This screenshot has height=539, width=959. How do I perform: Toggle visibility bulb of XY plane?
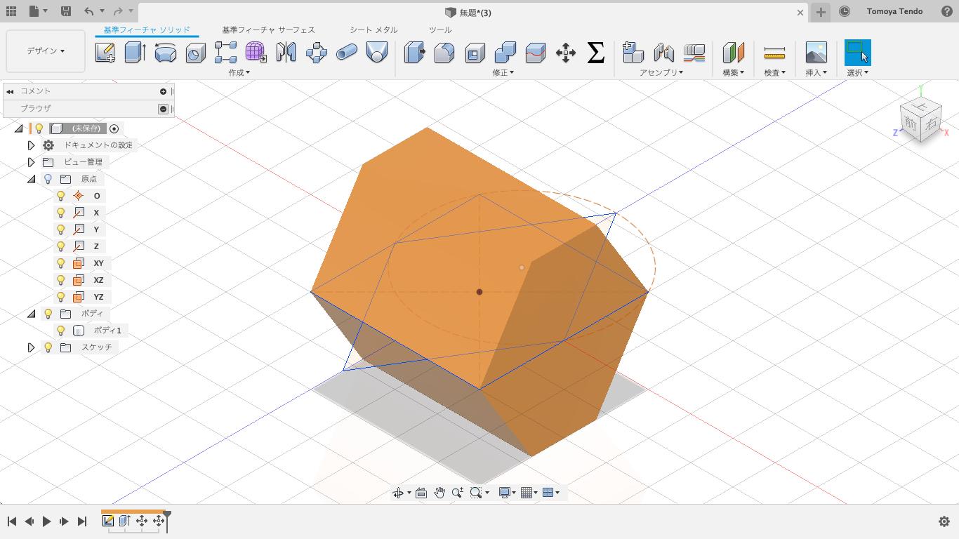pyautogui.click(x=61, y=263)
